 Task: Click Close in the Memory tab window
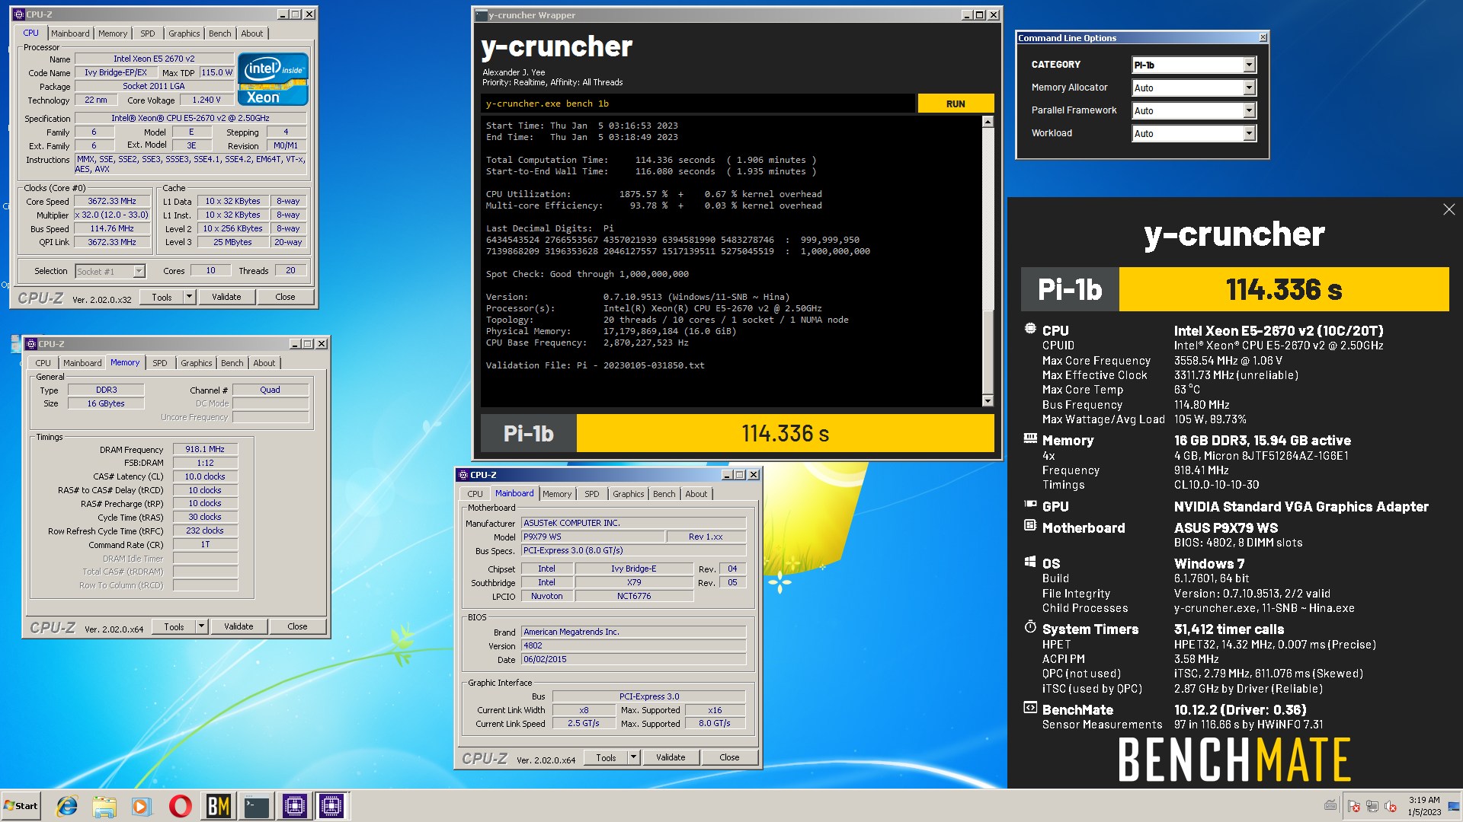tap(297, 626)
